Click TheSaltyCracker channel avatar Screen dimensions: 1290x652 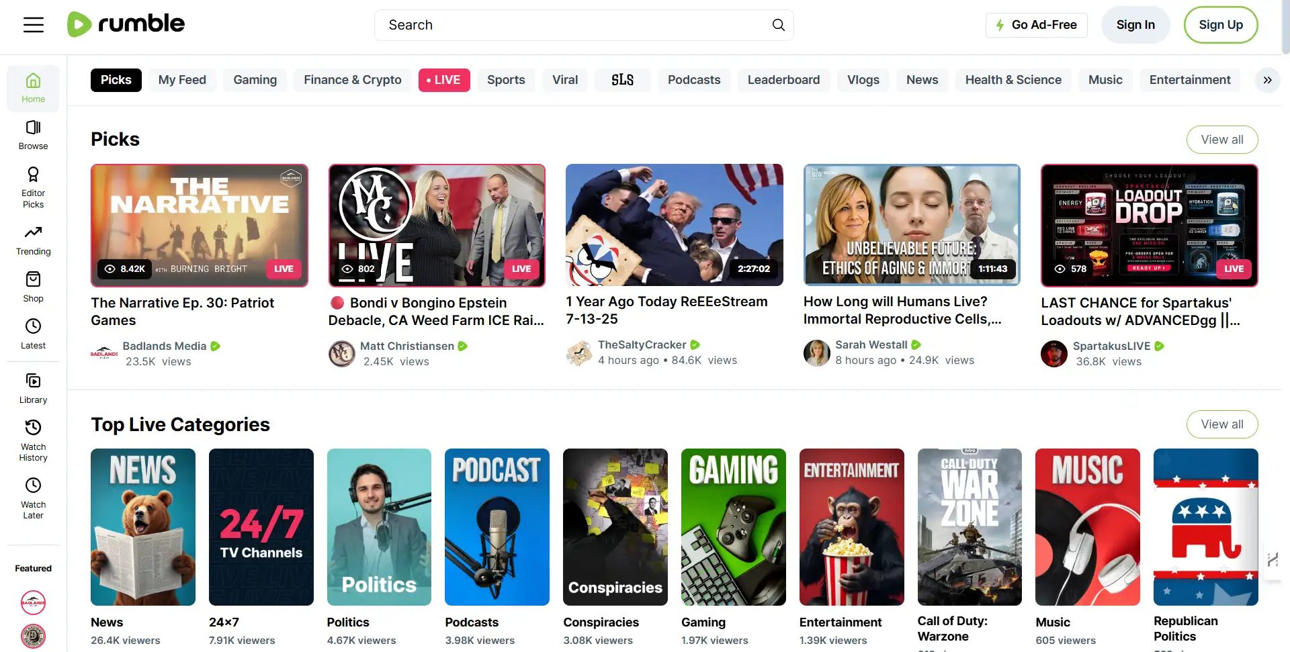click(579, 353)
